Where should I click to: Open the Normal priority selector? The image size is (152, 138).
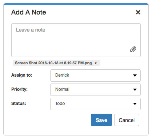point(95,90)
